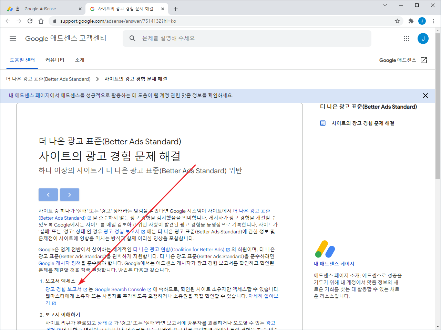
Task: Click the AdSense logo in the sidebar
Action: [x=325, y=249]
